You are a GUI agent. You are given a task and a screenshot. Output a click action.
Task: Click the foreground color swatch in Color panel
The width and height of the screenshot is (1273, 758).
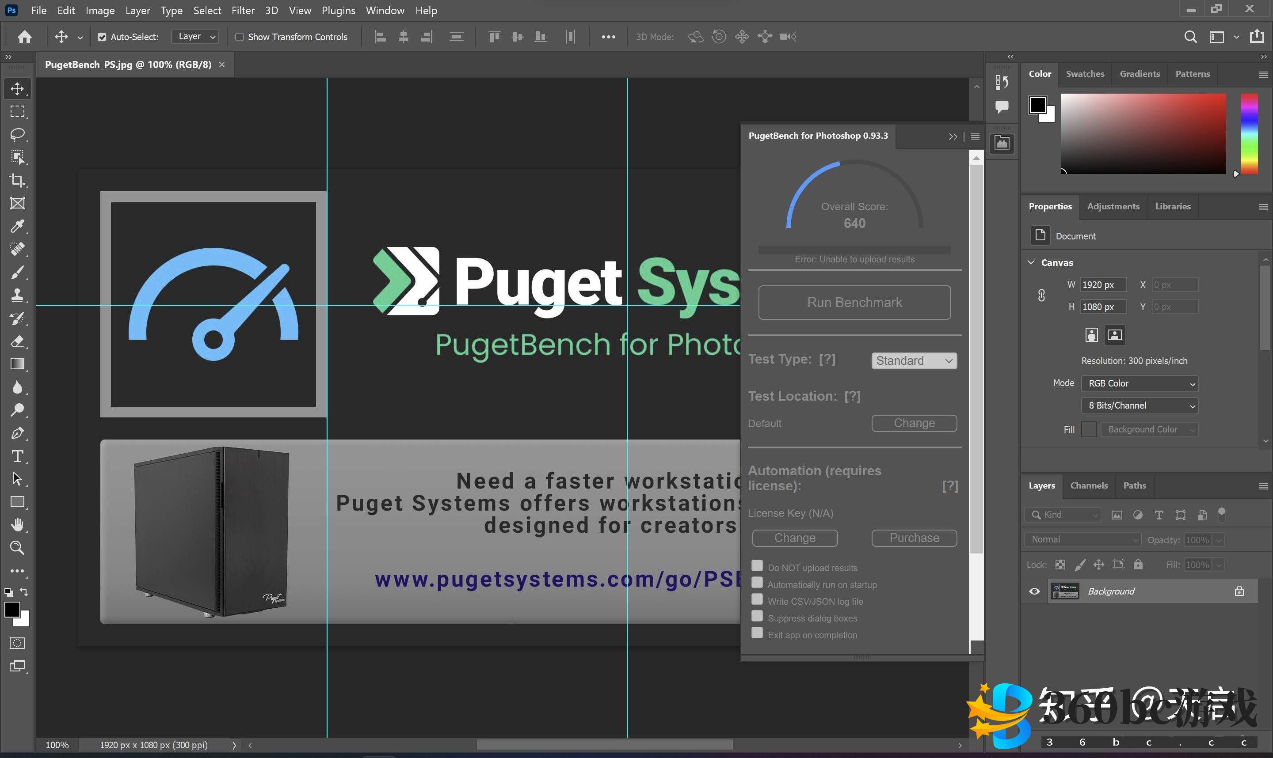(1037, 105)
